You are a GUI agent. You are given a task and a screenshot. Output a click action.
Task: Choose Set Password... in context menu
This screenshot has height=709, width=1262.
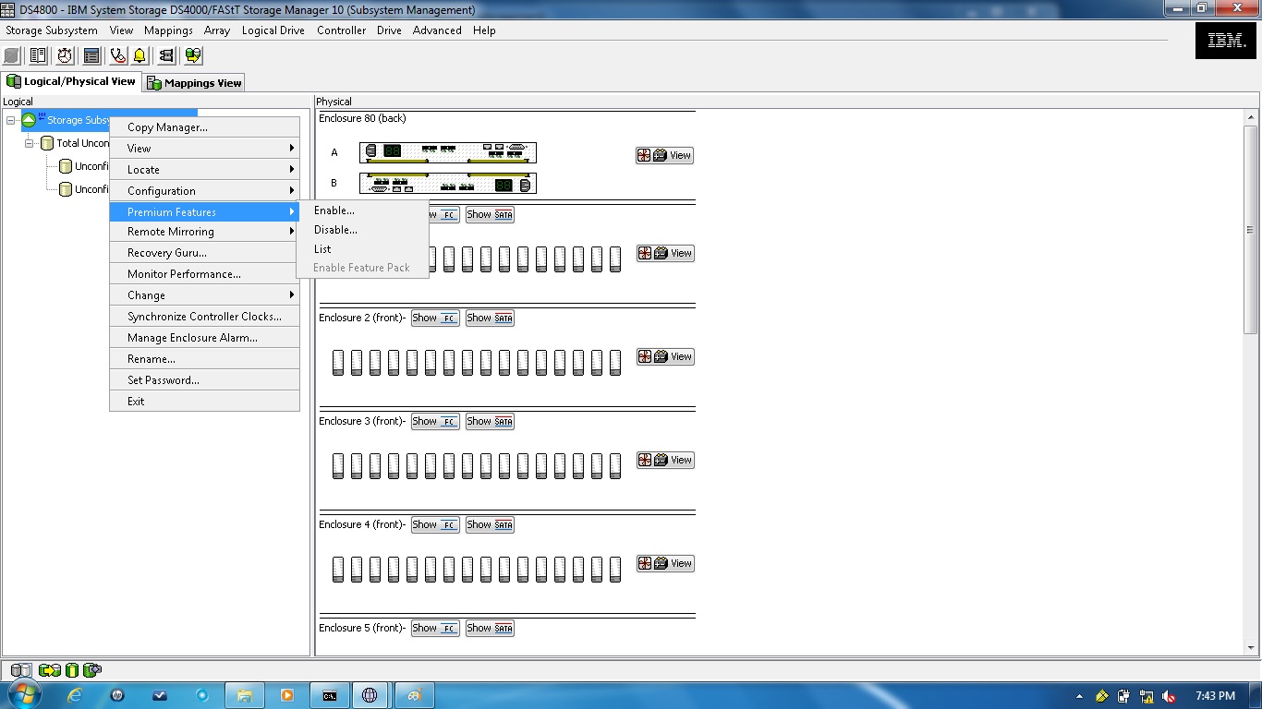pyautogui.click(x=204, y=379)
